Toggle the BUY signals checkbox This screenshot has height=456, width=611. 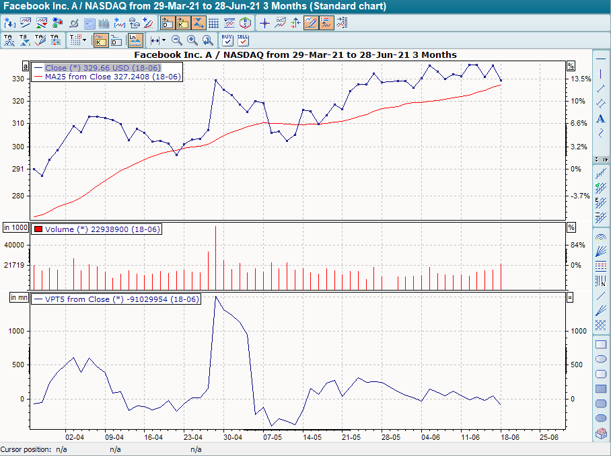(x=227, y=40)
